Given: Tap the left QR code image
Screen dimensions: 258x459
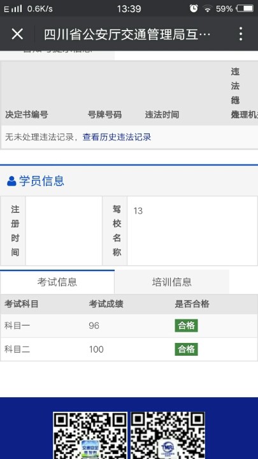Looking at the screenshot, I should click(x=90, y=435).
